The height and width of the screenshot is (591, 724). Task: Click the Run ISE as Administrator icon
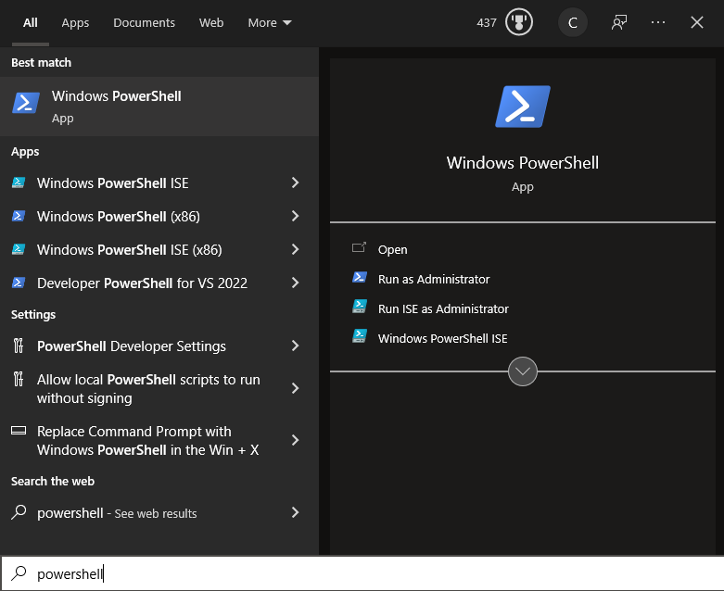[360, 307]
